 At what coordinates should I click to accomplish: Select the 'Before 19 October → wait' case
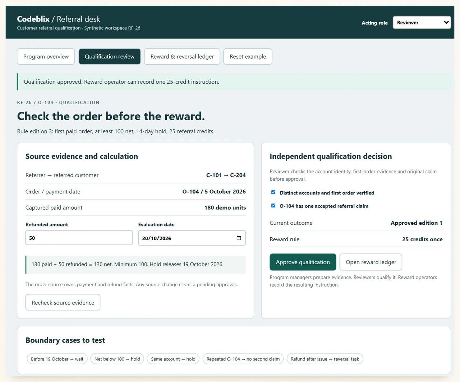point(57,359)
